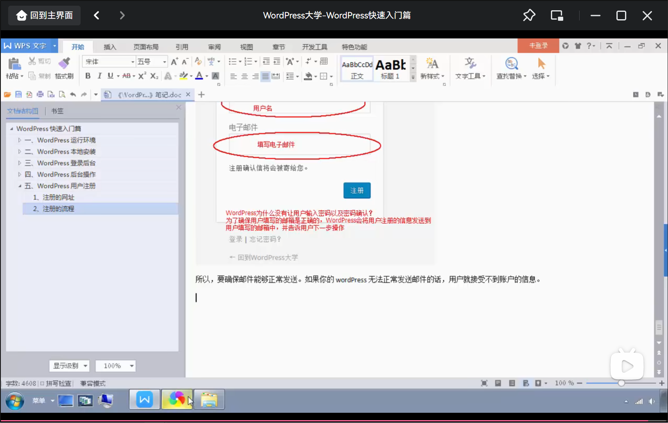Screen dimensions: 668x423
Task: Open the WPS 文字 application menu arrow
Action: pos(54,46)
